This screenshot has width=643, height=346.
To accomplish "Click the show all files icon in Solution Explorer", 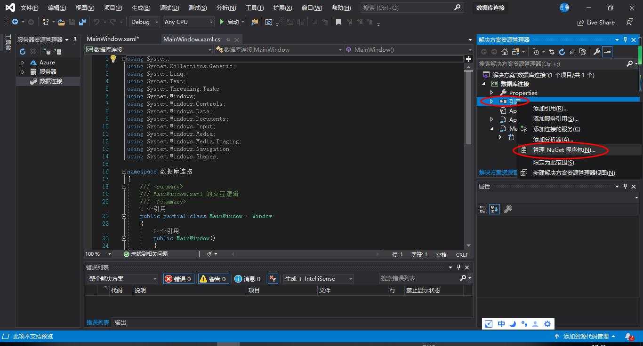I will [x=583, y=52].
